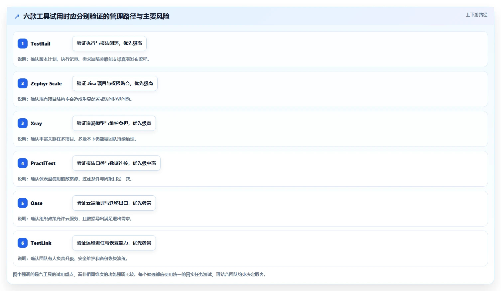501x291 pixels.
Task: Click the title 六款工具试用时应分别验证的管理路径与主要风险
Action: pos(96,16)
